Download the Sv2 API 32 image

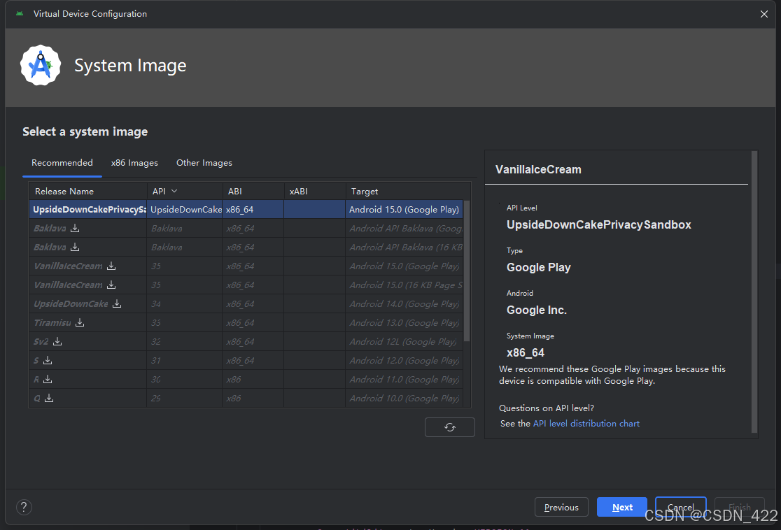point(57,341)
